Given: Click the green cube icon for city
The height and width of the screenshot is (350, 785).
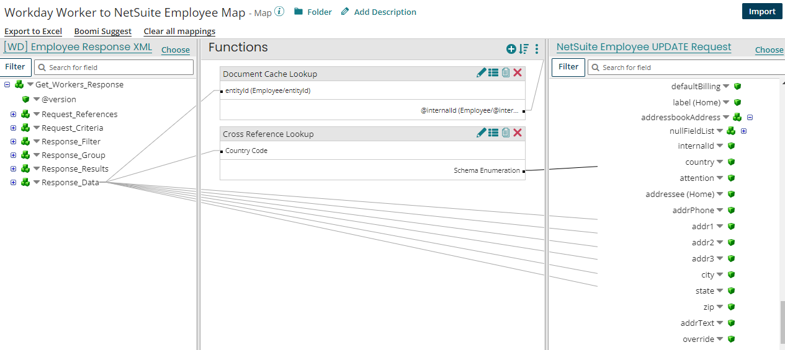Looking at the screenshot, I should tap(731, 274).
